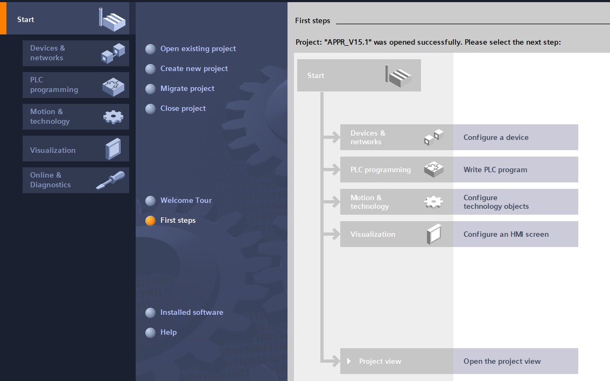Click the puzzle icon in the First steps PLC programming row

pos(433,170)
